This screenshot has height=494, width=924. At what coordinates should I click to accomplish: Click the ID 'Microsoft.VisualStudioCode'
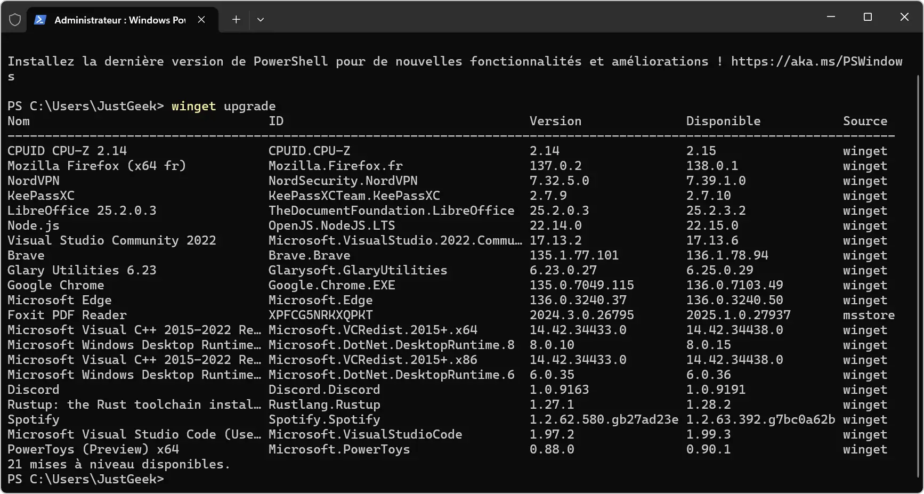point(366,434)
